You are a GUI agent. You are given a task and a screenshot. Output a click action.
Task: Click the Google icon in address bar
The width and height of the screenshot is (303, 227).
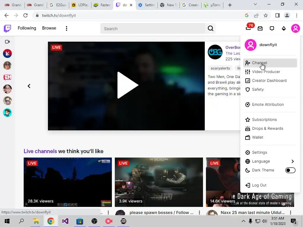[x=247, y=15]
